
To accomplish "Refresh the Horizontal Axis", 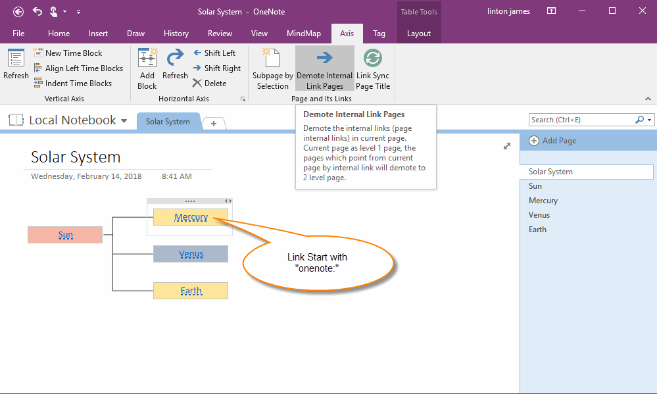I will pos(175,64).
